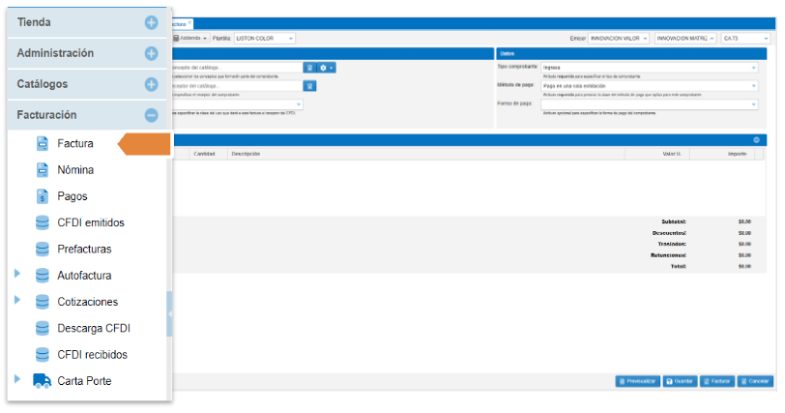Click the Descarga CFDI database icon
Image resolution: width=785 pixels, height=413 pixels.
pyautogui.click(x=43, y=328)
